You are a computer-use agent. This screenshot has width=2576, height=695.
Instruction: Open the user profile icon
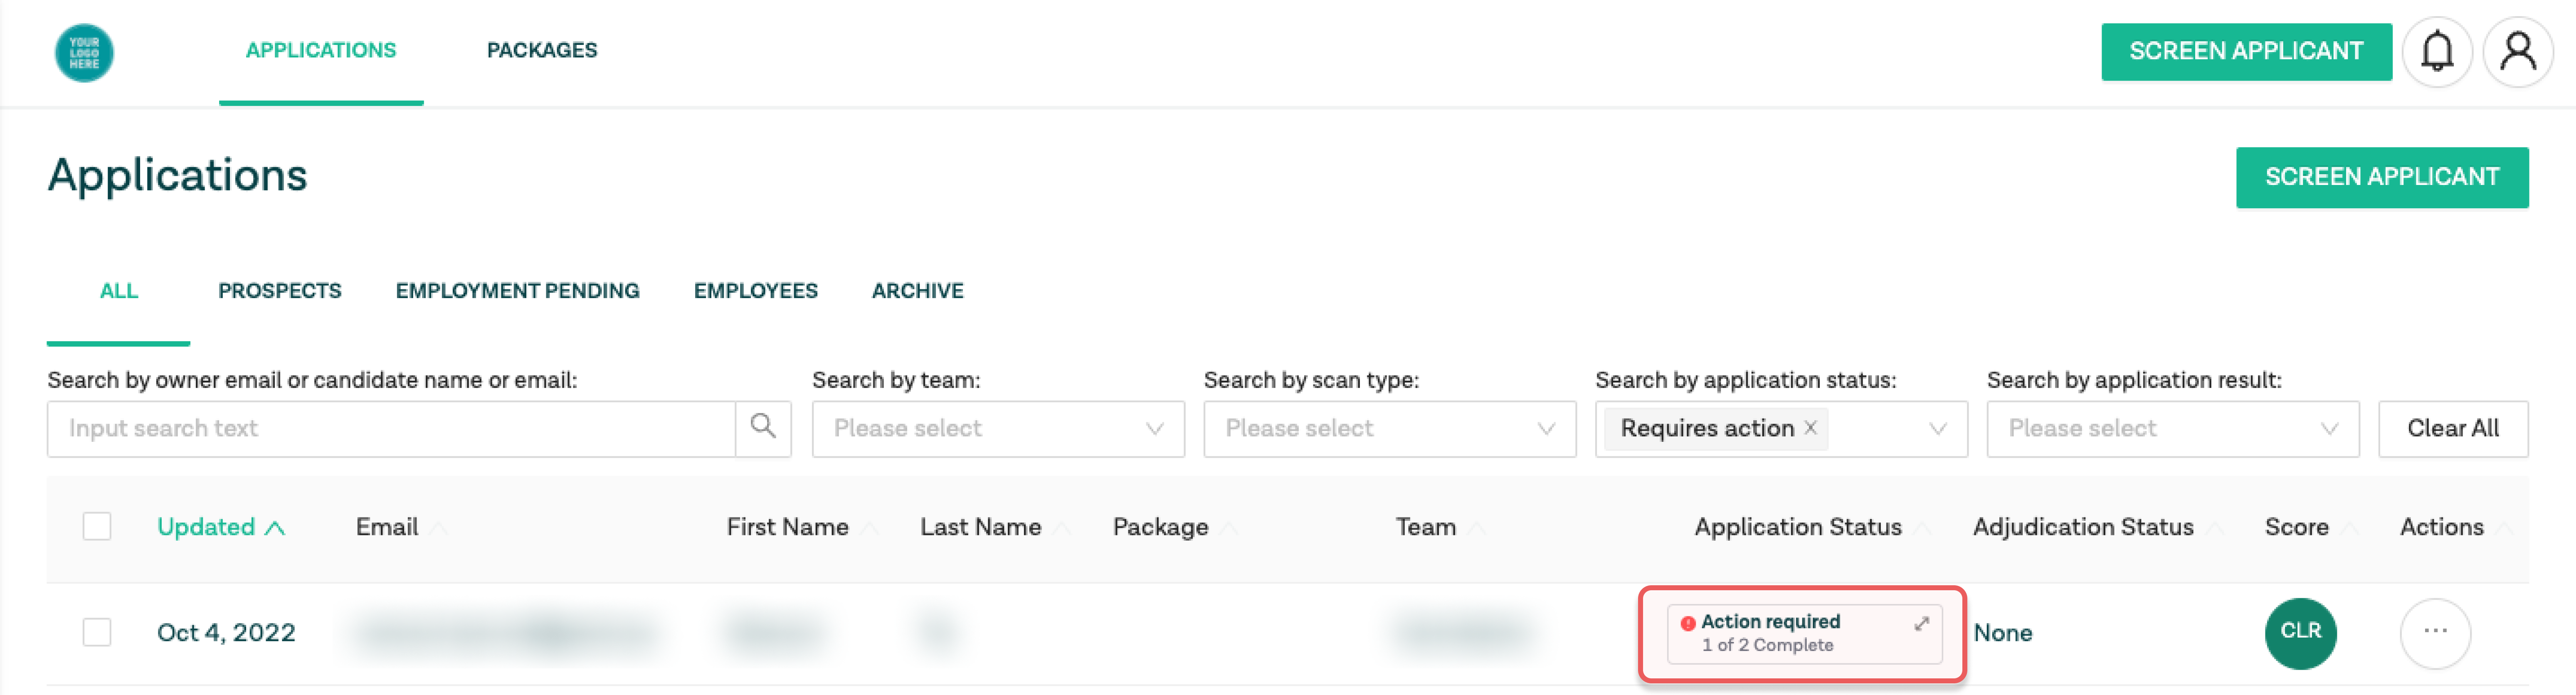(x=2517, y=52)
